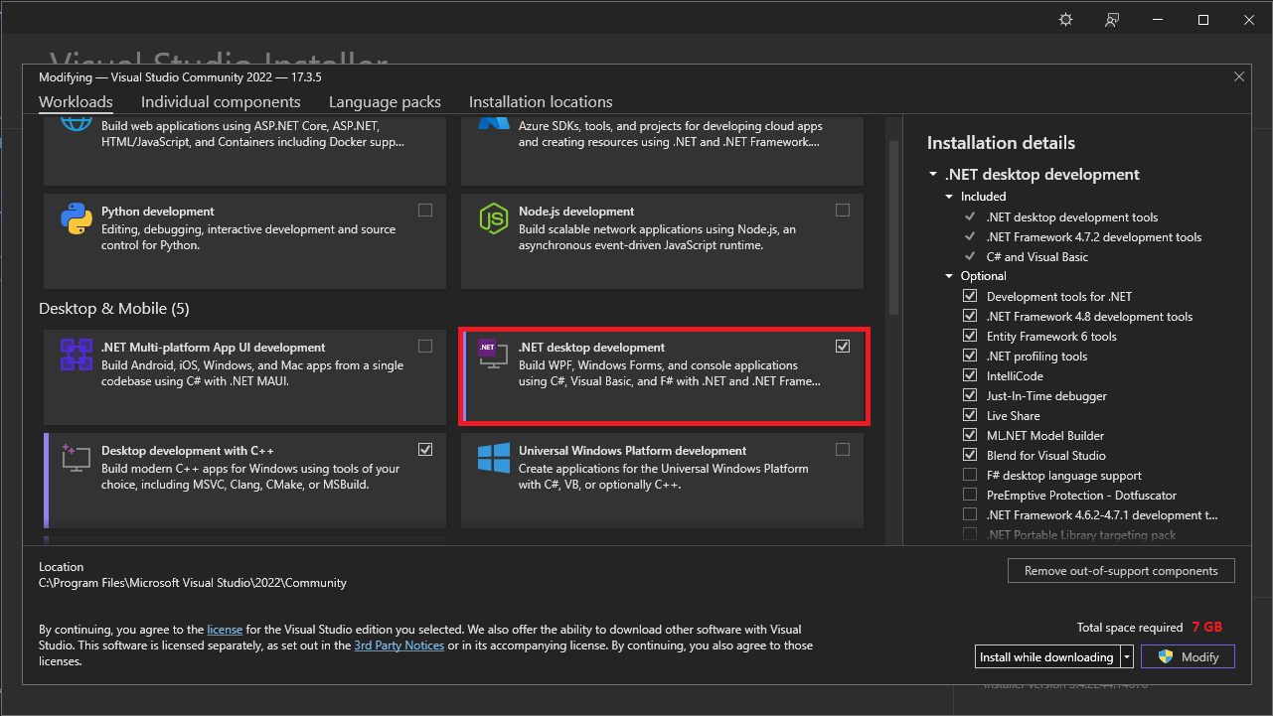
Task: Enable PreEmptive Protection - Dotfuscator
Action: [x=970, y=496]
